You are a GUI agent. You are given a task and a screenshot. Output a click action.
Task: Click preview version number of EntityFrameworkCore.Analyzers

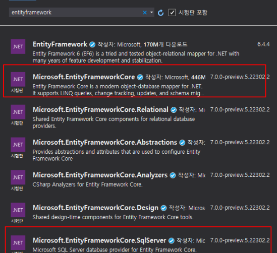pyautogui.click(x=240, y=175)
